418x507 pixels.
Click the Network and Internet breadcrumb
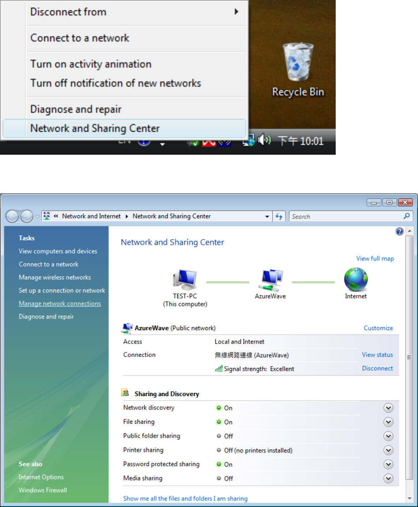(91, 216)
